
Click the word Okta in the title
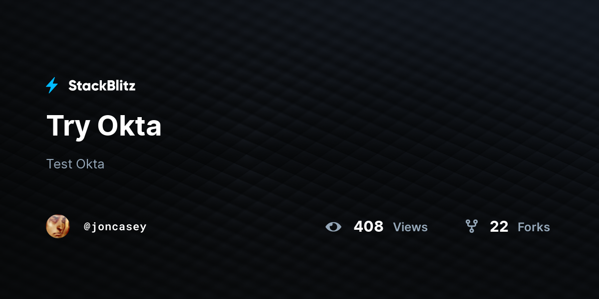click(x=129, y=126)
